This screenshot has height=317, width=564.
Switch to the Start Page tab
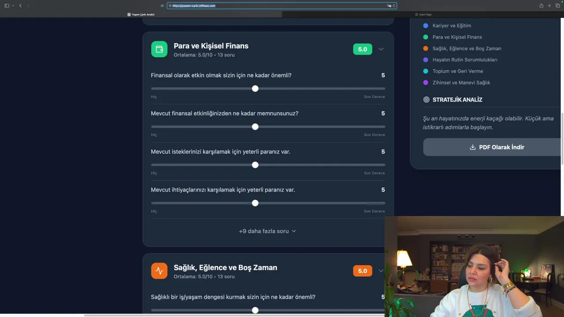[x=423, y=15]
